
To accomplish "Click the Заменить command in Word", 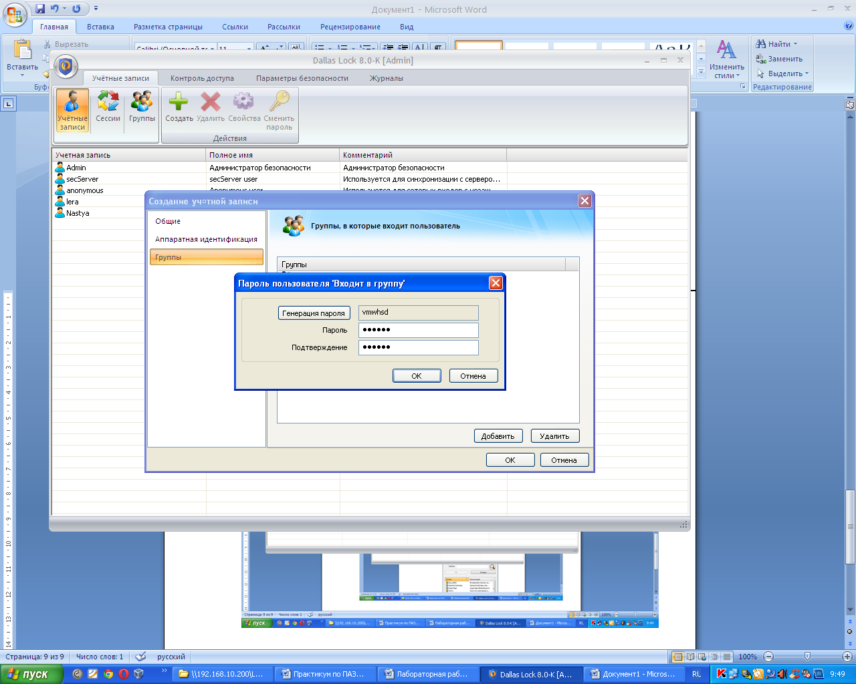I will 779,59.
